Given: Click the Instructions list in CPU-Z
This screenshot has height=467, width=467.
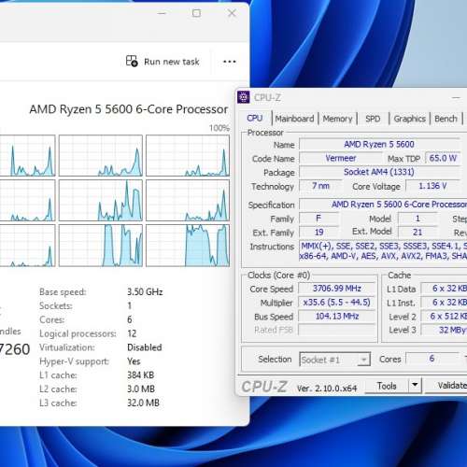Looking at the screenshot, I should pyautogui.click(x=383, y=251).
